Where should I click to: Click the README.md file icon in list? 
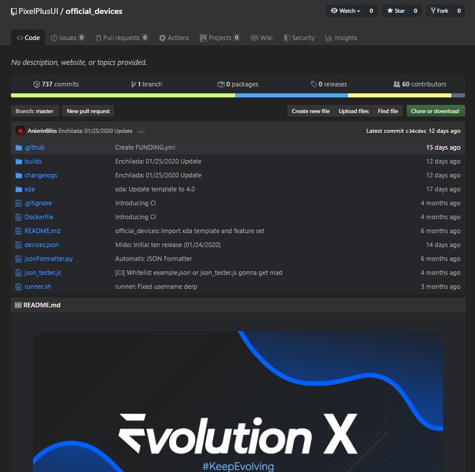tap(19, 231)
